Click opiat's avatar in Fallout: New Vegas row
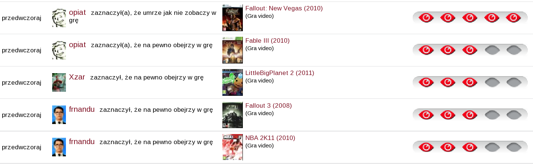Screen dimensions: 533x166 59,18
